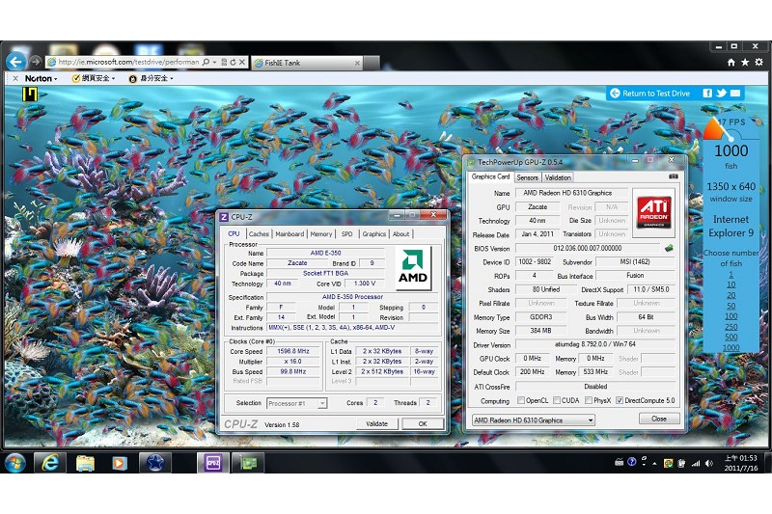Click the IE forward arrow button
The image size is (772, 514).
click(36, 62)
